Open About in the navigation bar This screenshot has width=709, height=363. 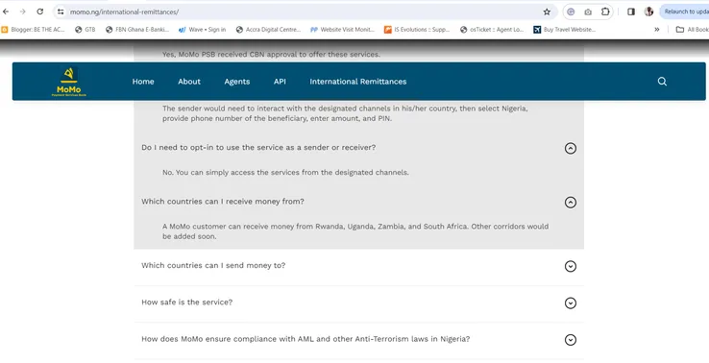pos(189,82)
